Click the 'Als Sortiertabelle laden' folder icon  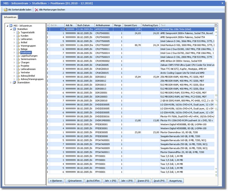click(x=5, y=10)
